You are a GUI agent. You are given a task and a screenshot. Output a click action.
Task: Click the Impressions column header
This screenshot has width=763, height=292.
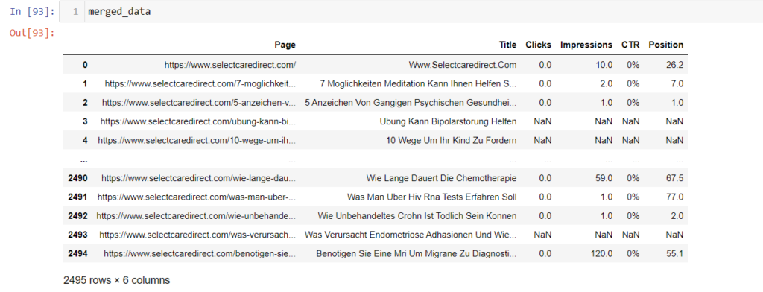(586, 45)
